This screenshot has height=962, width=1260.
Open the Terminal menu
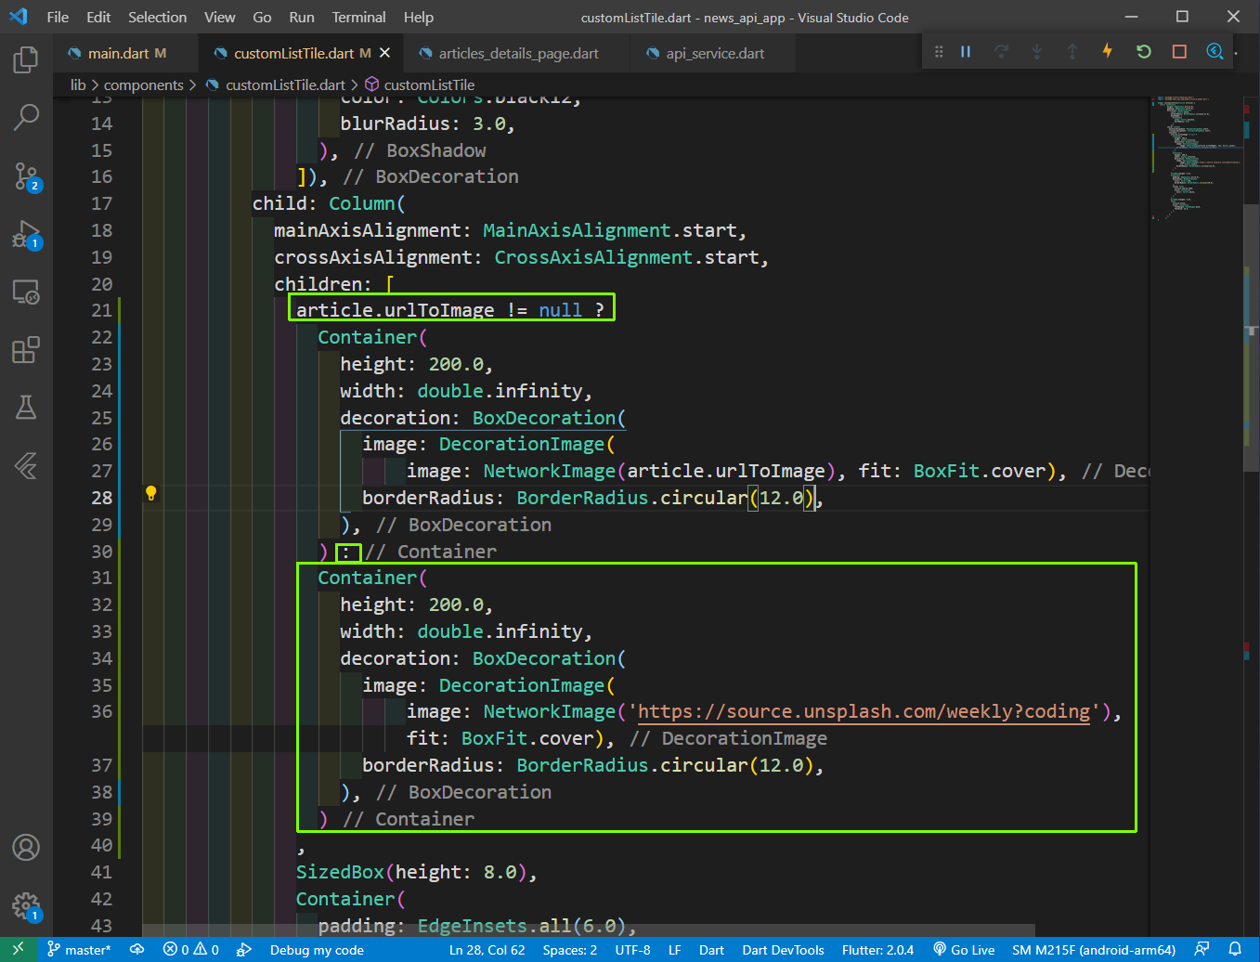point(358,17)
